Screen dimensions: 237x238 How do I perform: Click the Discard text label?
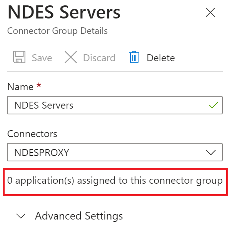99,58
